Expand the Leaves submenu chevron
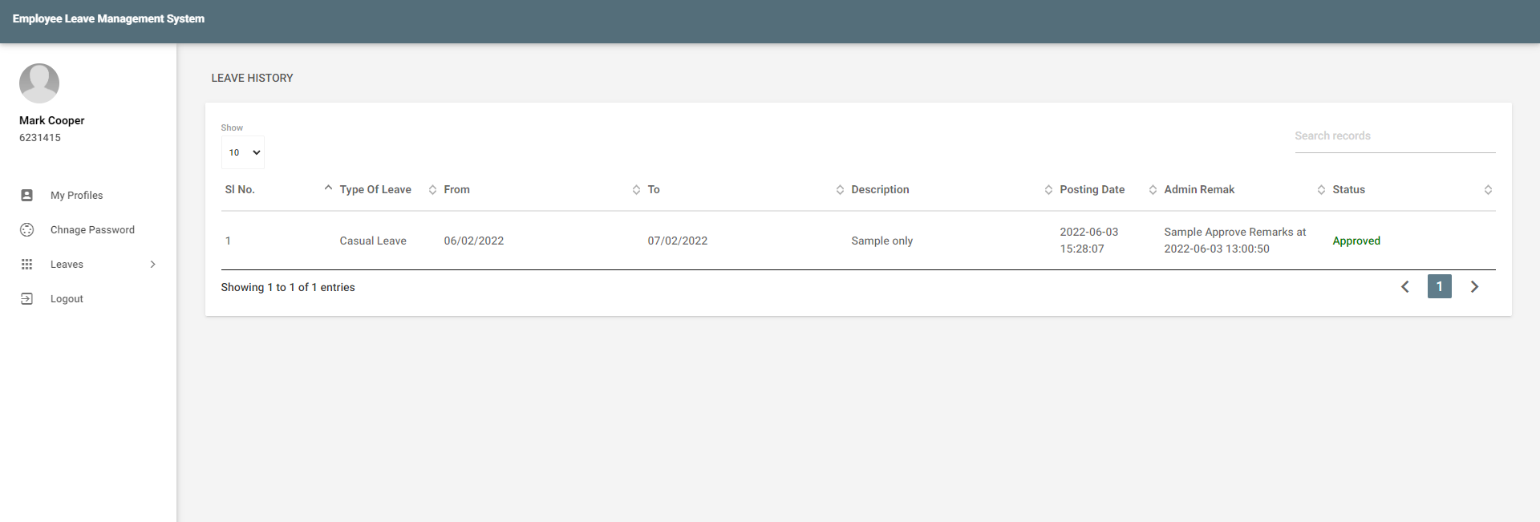 pos(152,264)
